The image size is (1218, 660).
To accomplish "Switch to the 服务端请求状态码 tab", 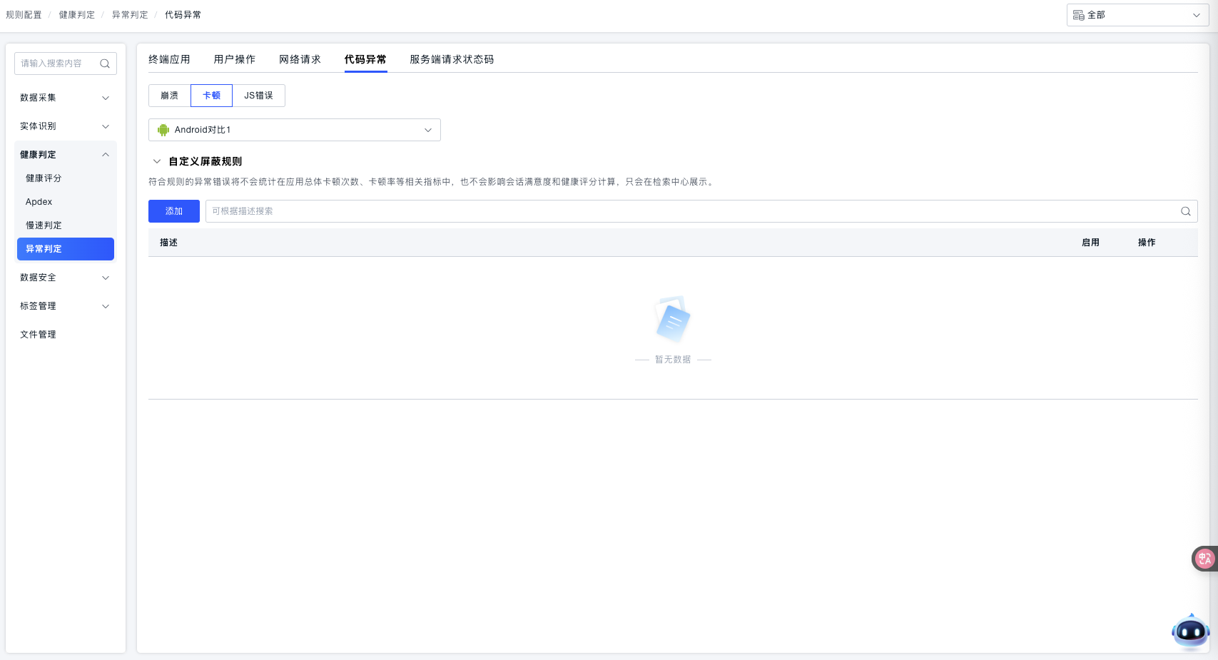I will click(451, 59).
